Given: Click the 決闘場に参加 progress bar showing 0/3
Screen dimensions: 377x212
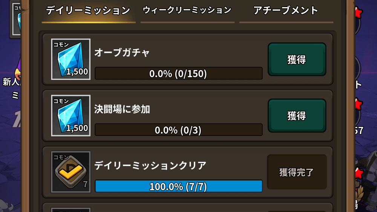Looking at the screenshot, I should tap(178, 130).
